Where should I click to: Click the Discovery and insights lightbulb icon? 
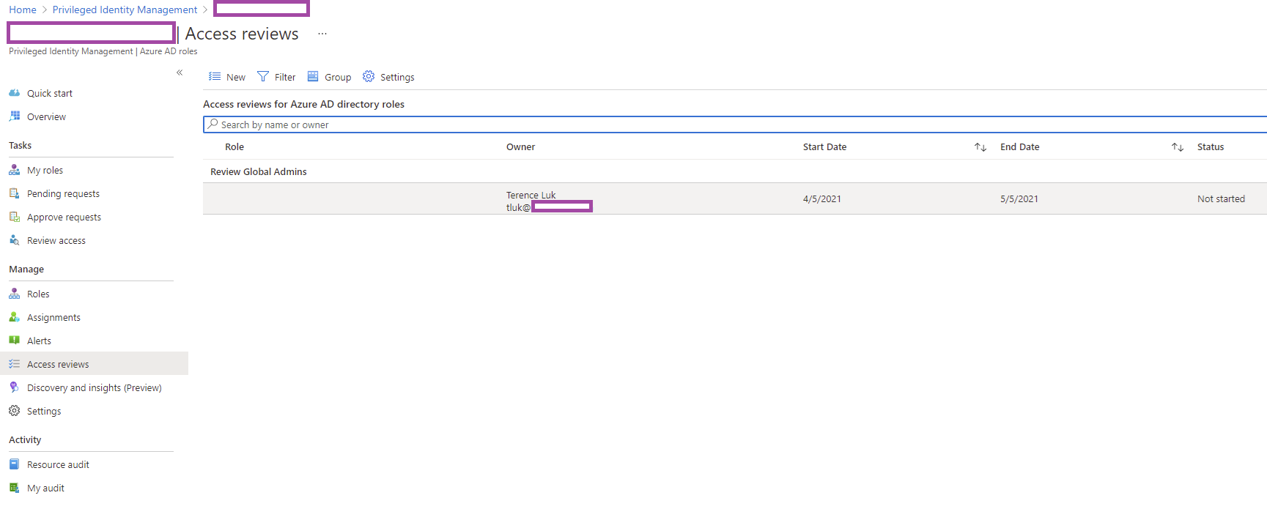click(14, 387)
